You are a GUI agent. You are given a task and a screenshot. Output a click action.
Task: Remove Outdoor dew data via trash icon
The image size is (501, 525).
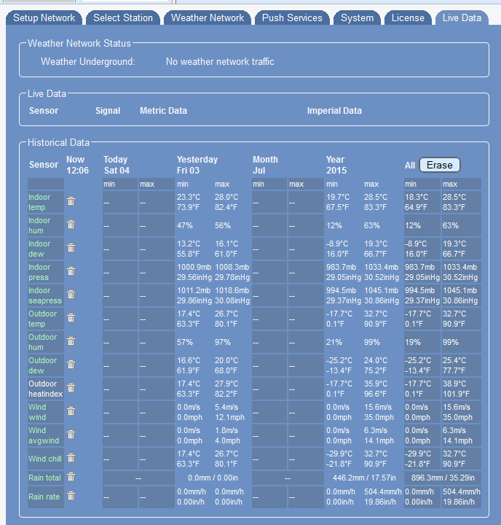(71, 365)
